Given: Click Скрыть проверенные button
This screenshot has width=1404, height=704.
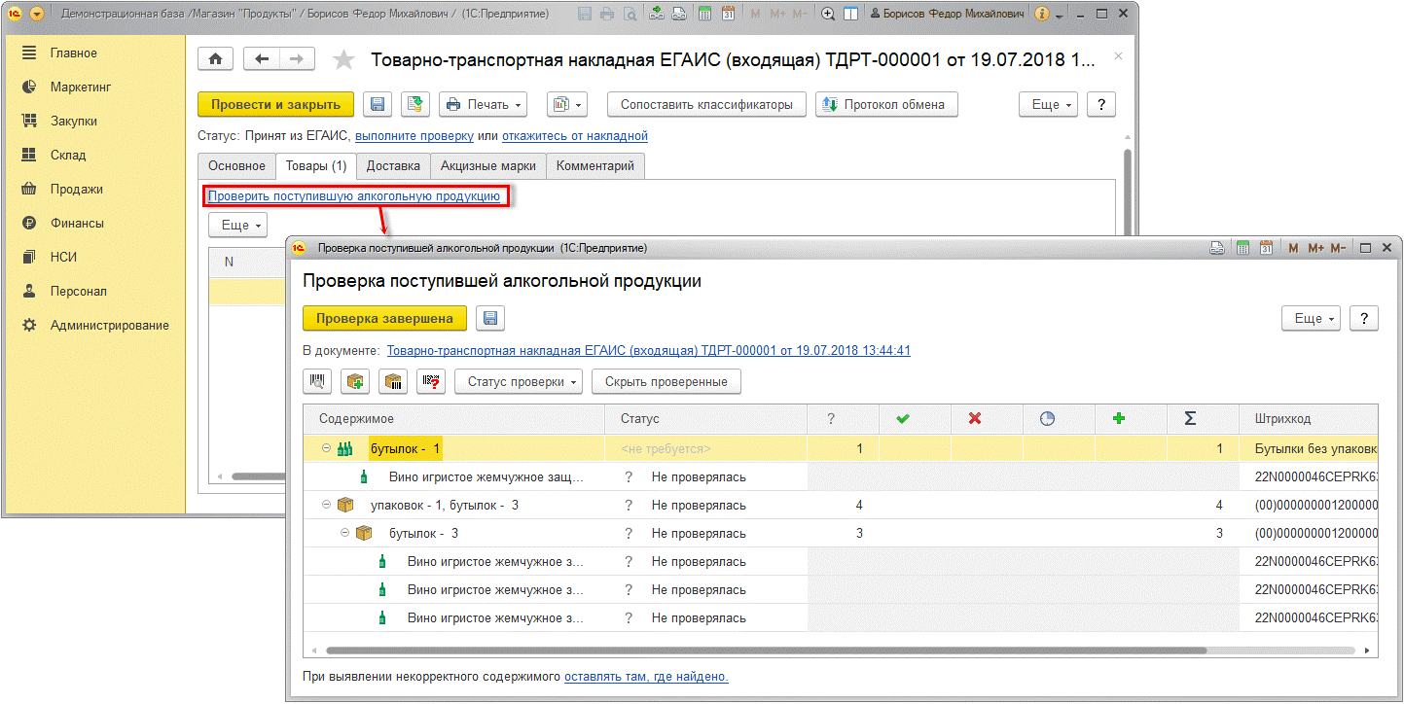Looking at the screenshot, I should pyautogui.click(x=666, y=381).
